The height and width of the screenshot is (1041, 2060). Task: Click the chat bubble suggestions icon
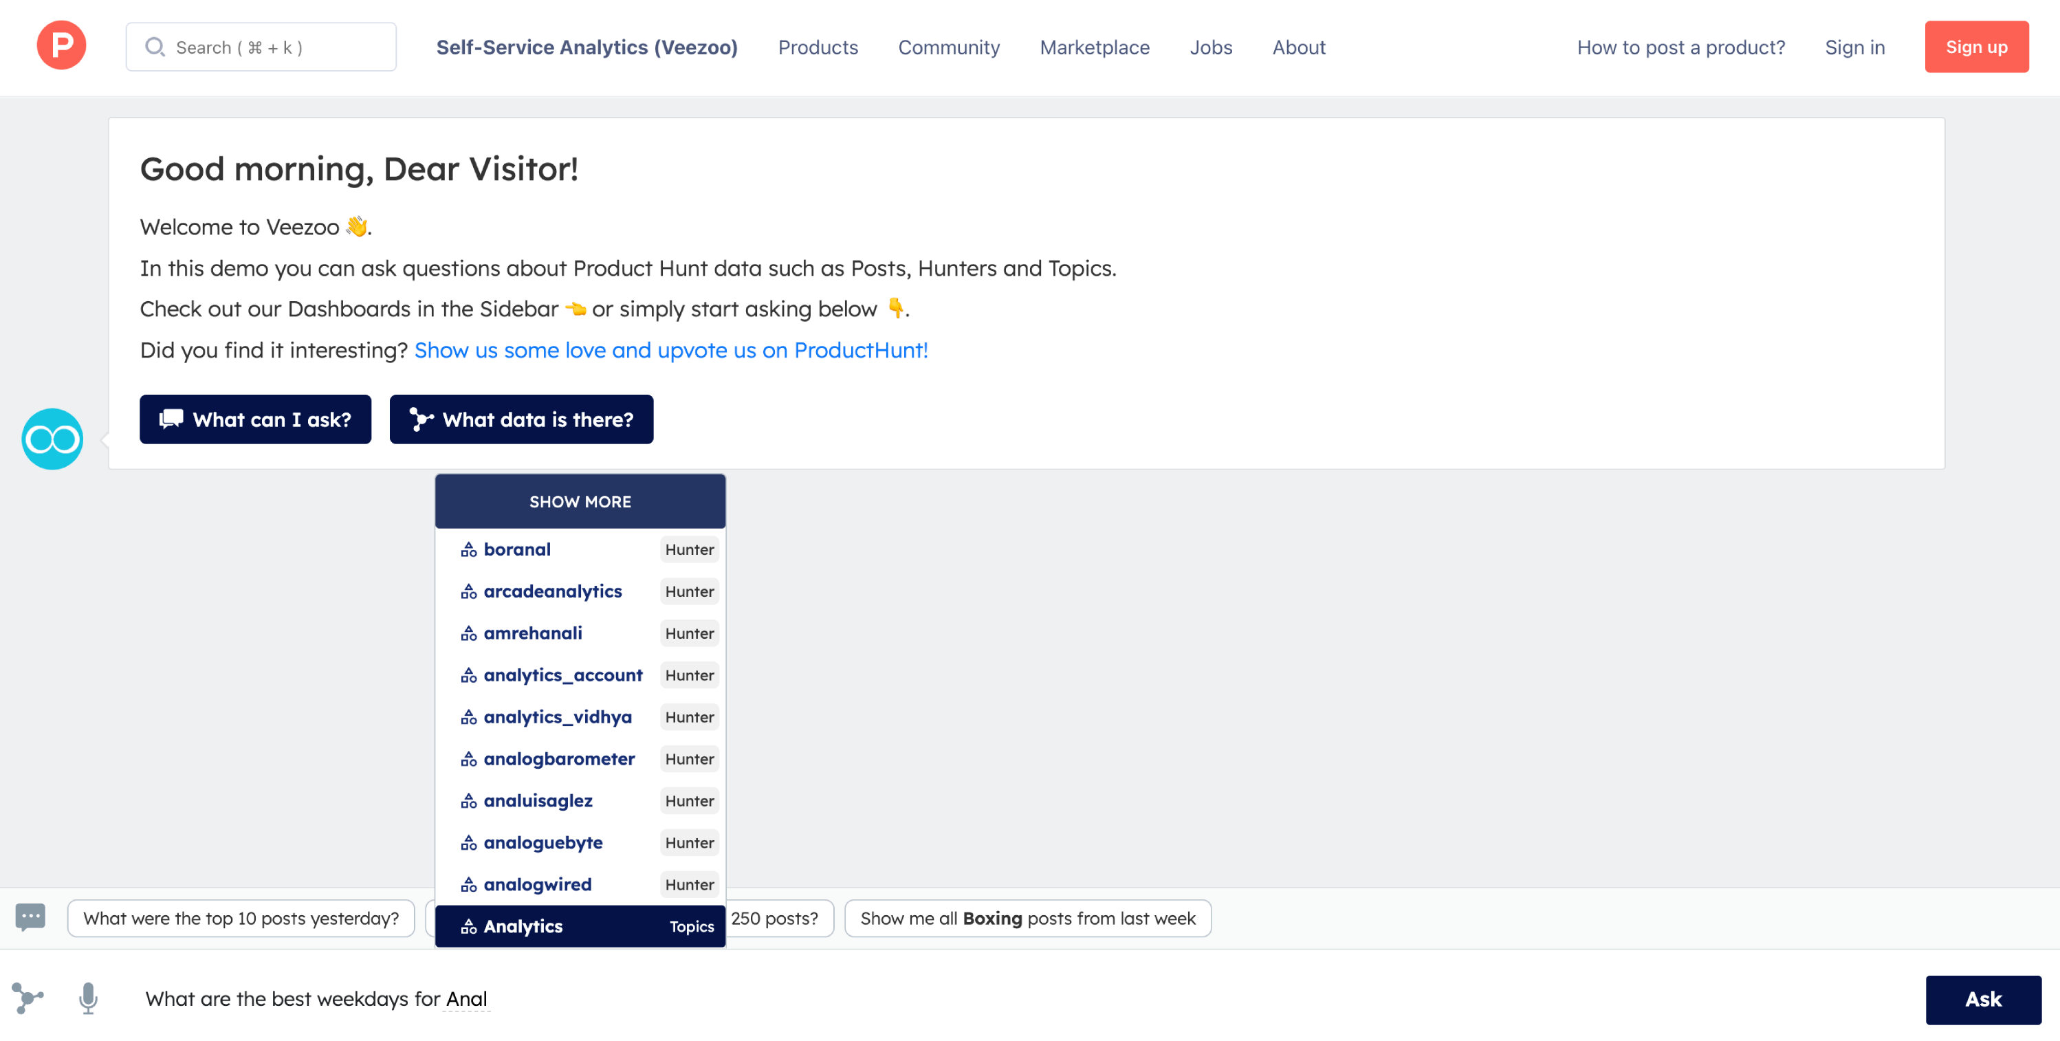click(x=30, y=917)
